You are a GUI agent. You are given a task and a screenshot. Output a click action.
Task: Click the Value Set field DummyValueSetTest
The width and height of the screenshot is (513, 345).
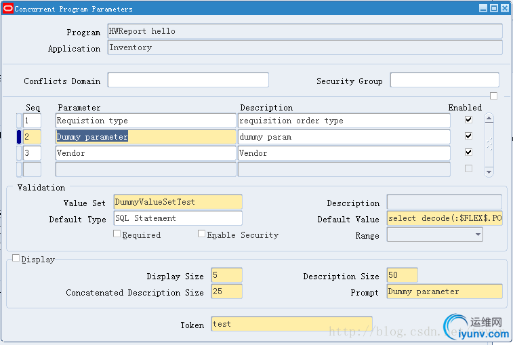[178, 202]
